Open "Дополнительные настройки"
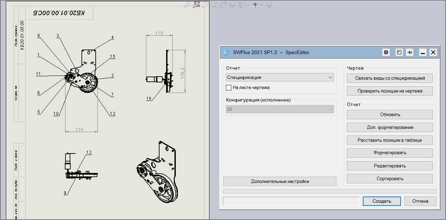The width and height of the screenshot is (446, 220). point(279,181)
